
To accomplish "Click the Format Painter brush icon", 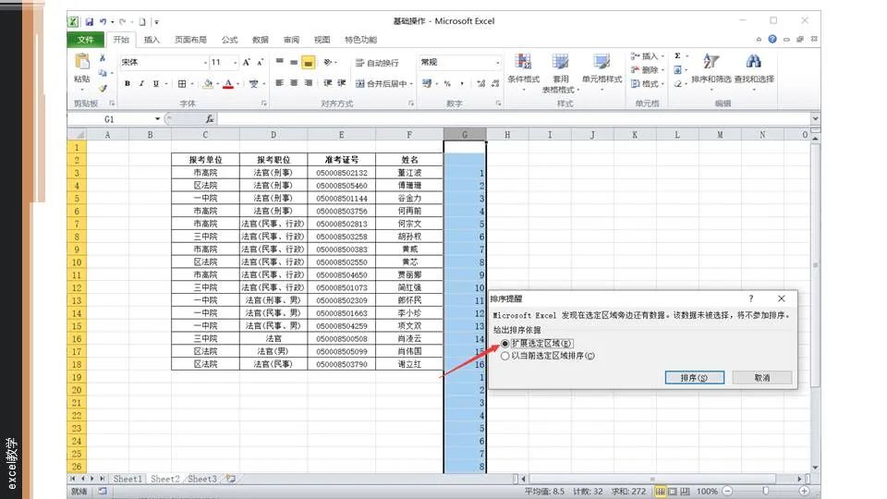I will point(103,88).
